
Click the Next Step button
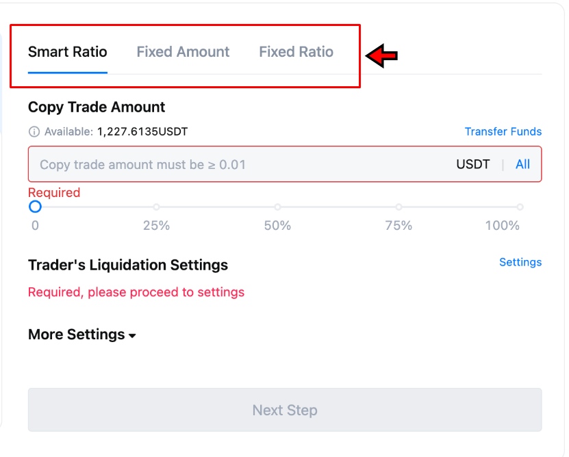click(284, 410)
